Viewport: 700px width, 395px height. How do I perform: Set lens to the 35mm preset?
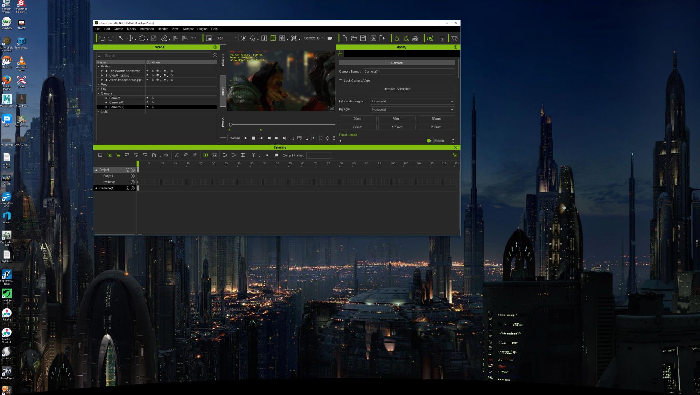coord(397,119)
